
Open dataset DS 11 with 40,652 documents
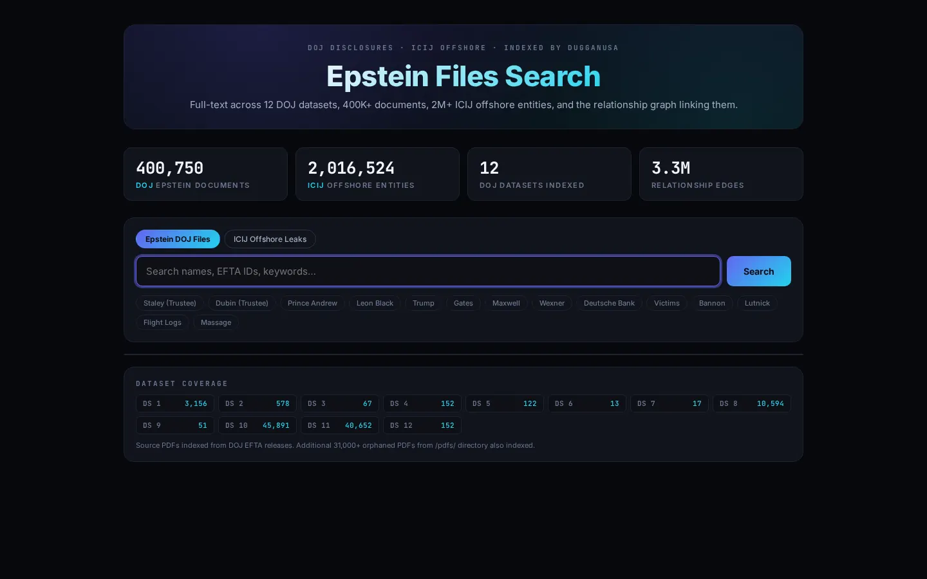pos(340,425)
